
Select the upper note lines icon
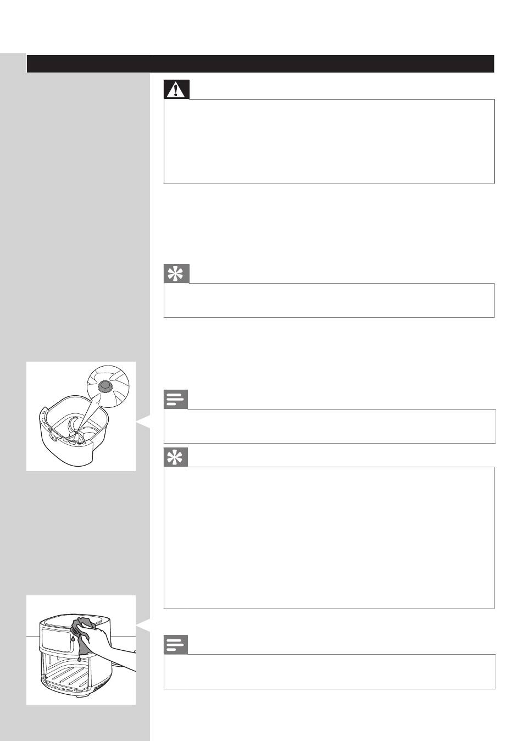pyautogui.click(x=176, y=400)
